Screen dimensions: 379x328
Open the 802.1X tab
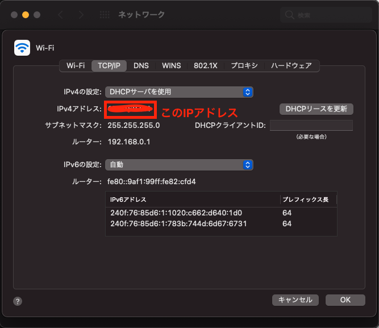coord(206,66)
